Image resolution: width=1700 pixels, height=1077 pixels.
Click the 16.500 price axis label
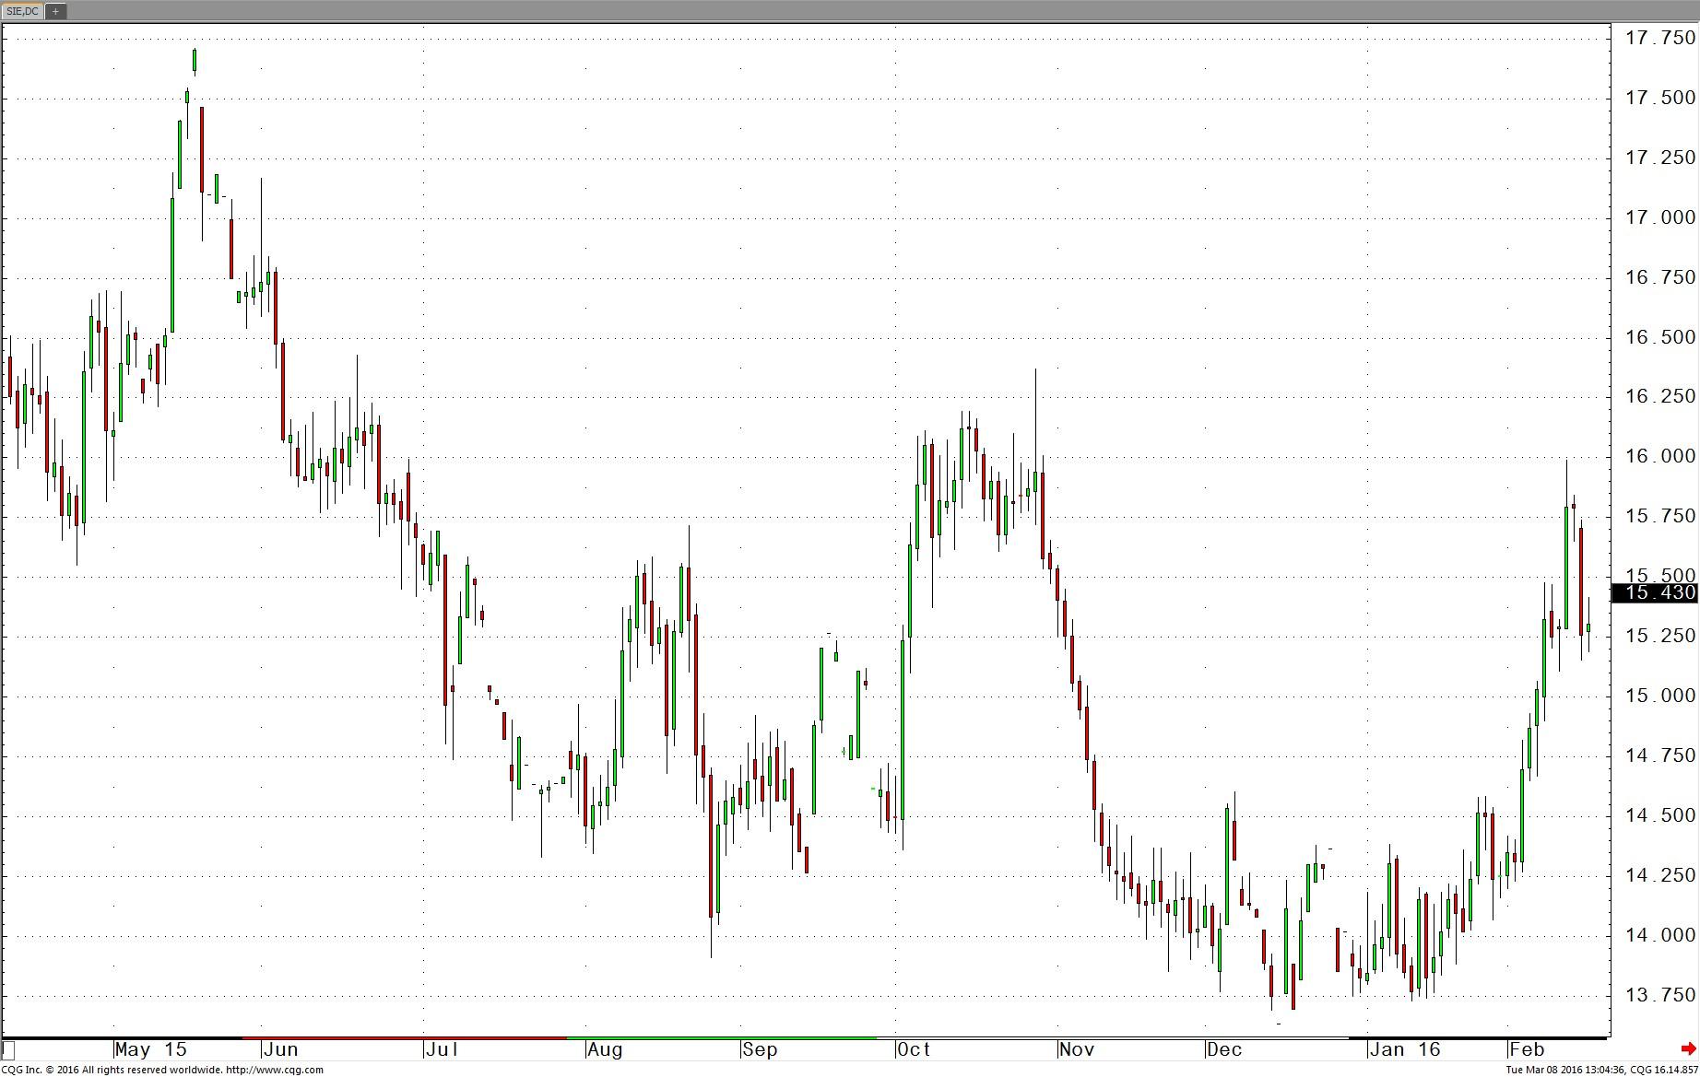[1659, 337]
